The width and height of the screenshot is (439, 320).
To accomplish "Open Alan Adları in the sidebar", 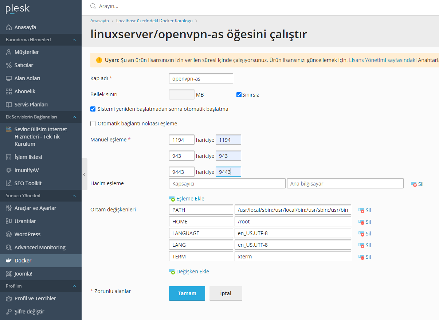I will pyautogui.click(x=41, y=78).
